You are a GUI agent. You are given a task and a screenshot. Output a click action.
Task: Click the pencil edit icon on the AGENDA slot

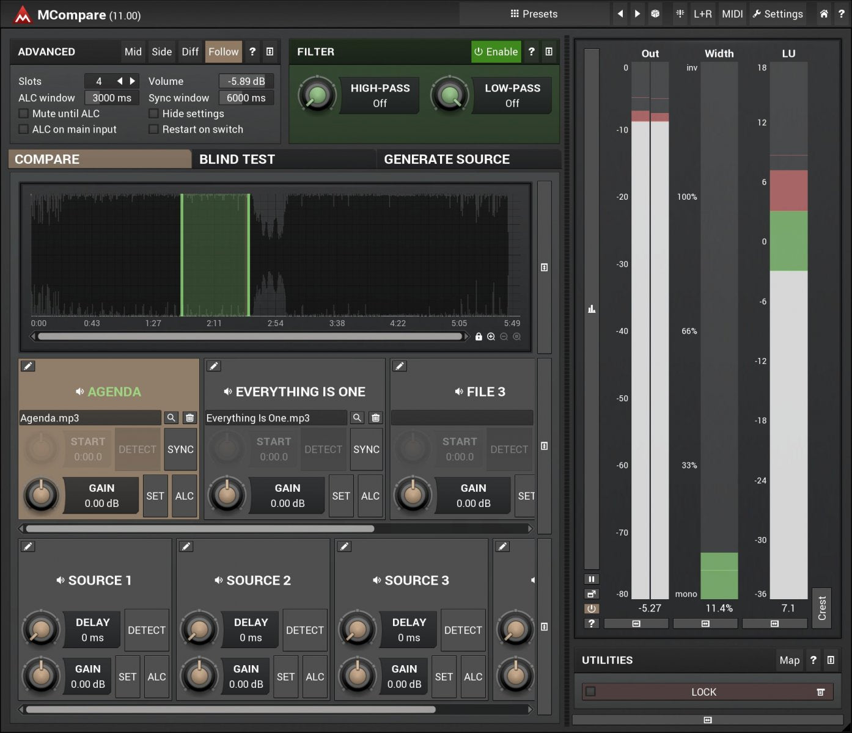click(28, 365)
